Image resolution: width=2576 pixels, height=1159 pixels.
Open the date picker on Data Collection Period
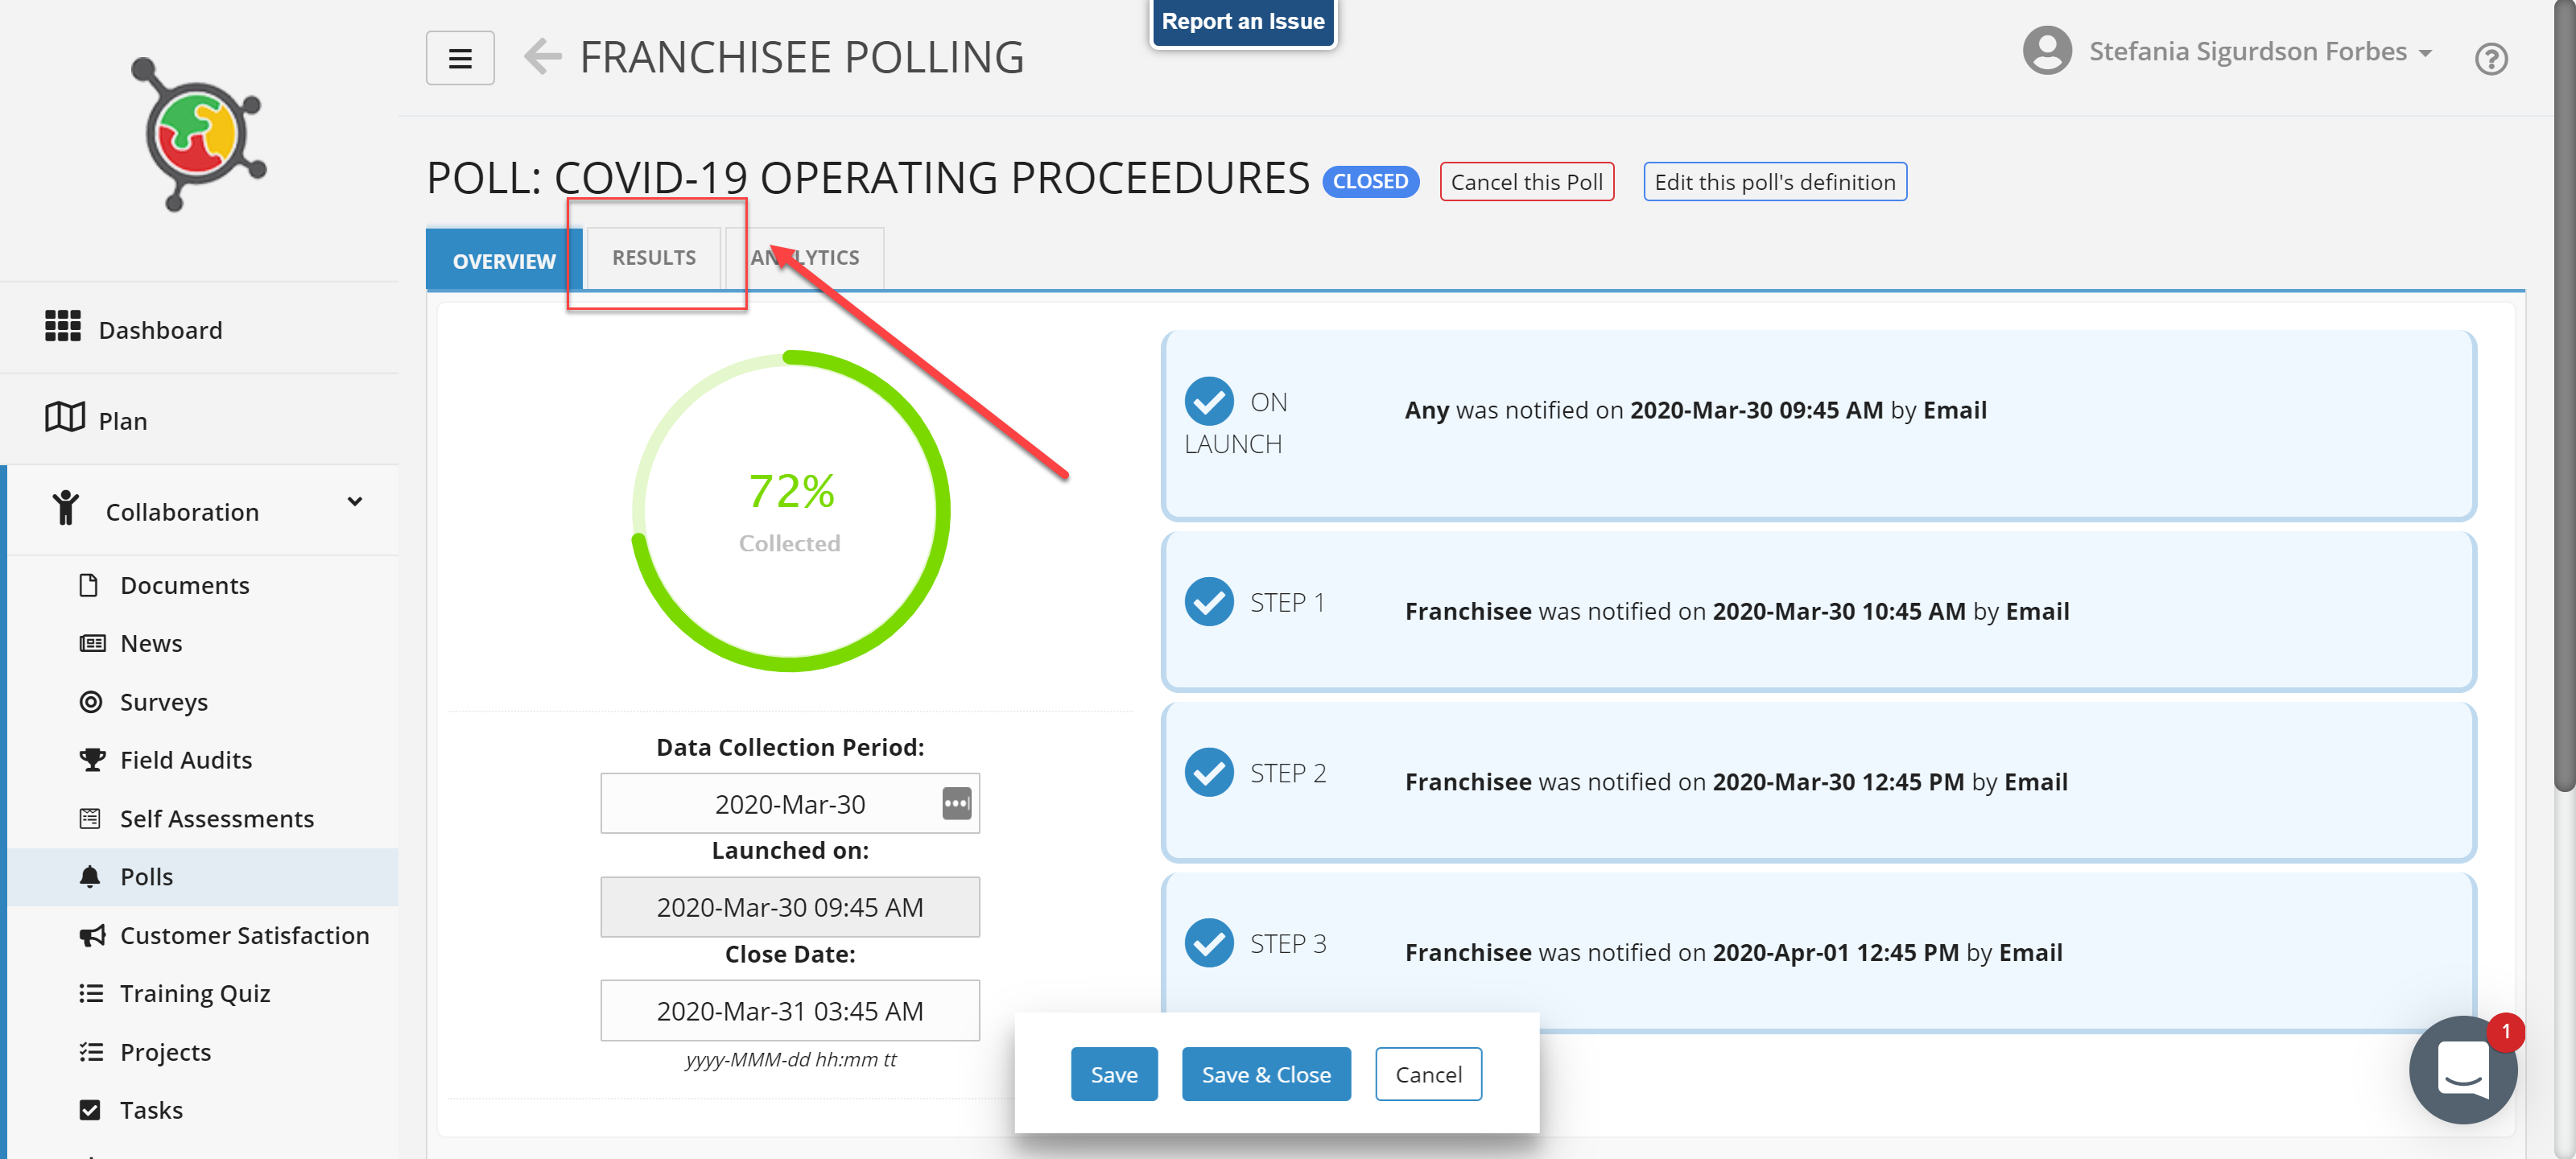point(956,803)
